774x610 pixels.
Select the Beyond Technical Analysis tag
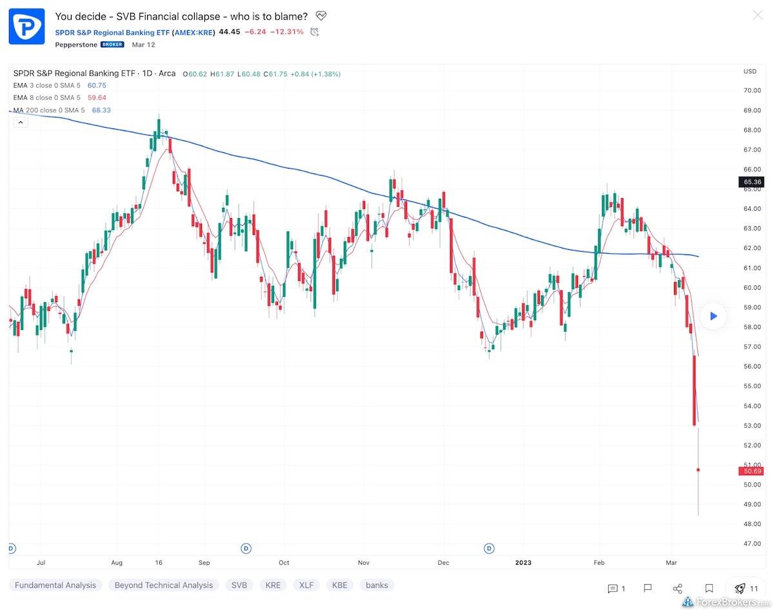click(x=163, y=585)
